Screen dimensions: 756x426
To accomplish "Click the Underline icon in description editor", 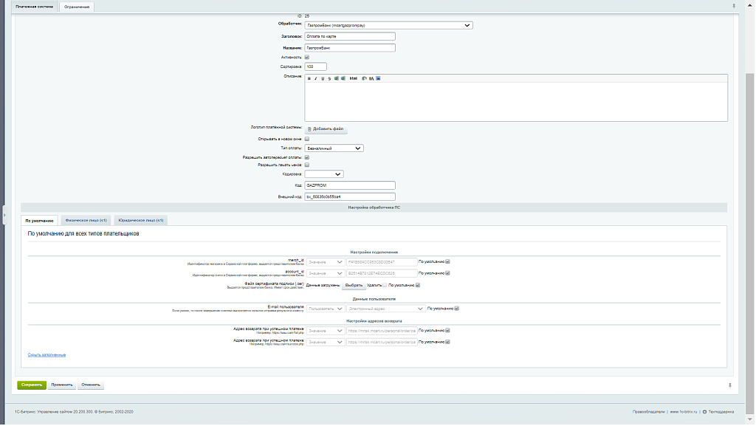I will point(322,78).
